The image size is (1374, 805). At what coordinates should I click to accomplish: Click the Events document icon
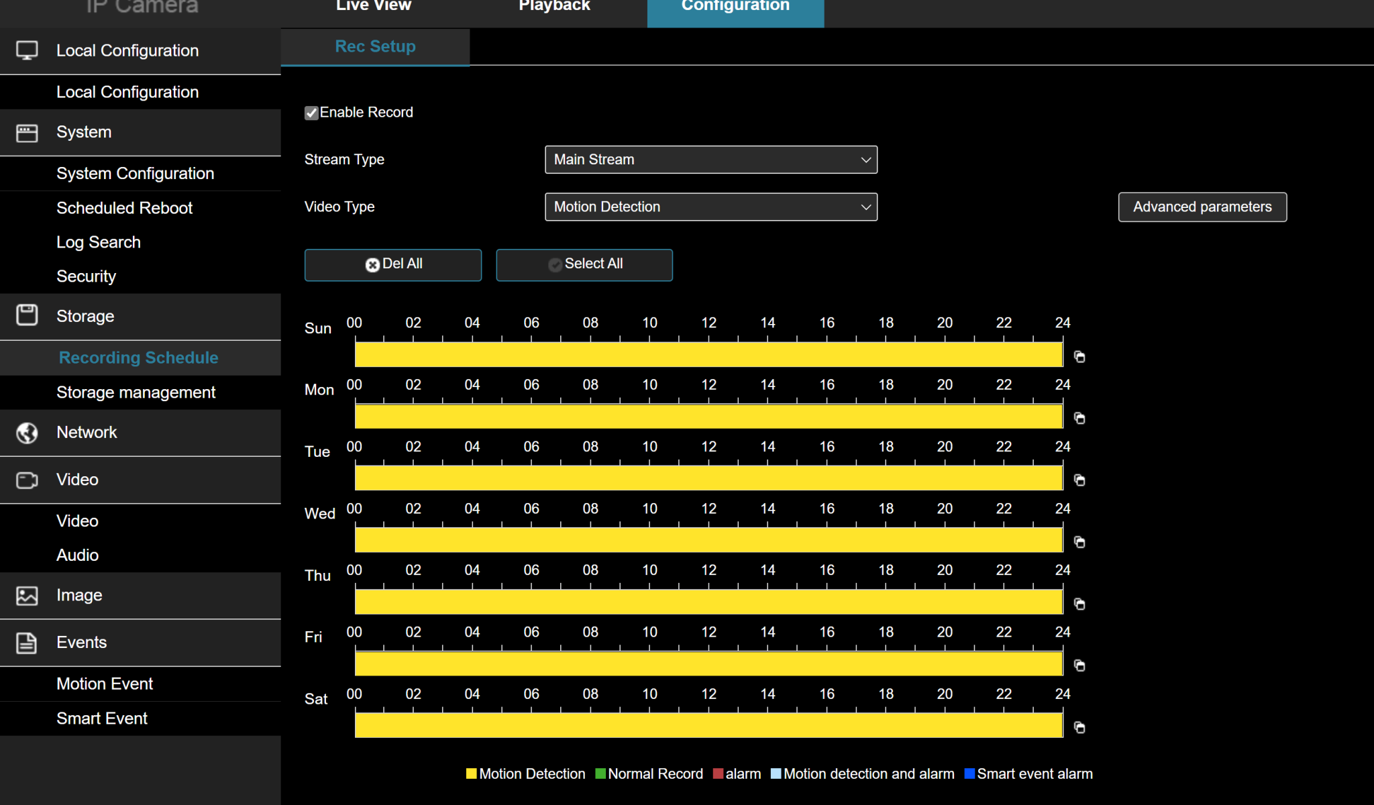27,643
